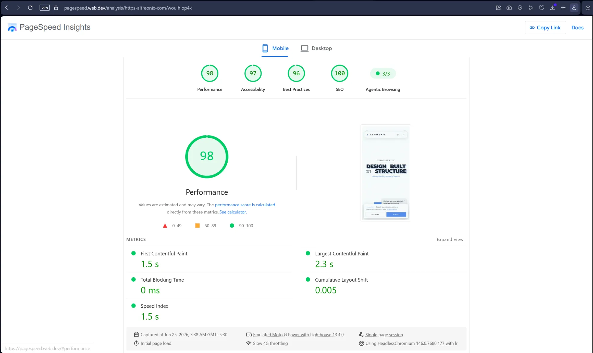Image resolution: width=593 pixels, height=353 pixels.
Task: Open the 'See calculator' link
Action: (233, 212)
